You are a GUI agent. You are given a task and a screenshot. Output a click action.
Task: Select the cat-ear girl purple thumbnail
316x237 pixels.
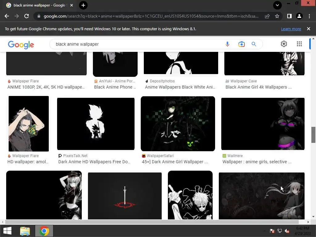(263, 124)
